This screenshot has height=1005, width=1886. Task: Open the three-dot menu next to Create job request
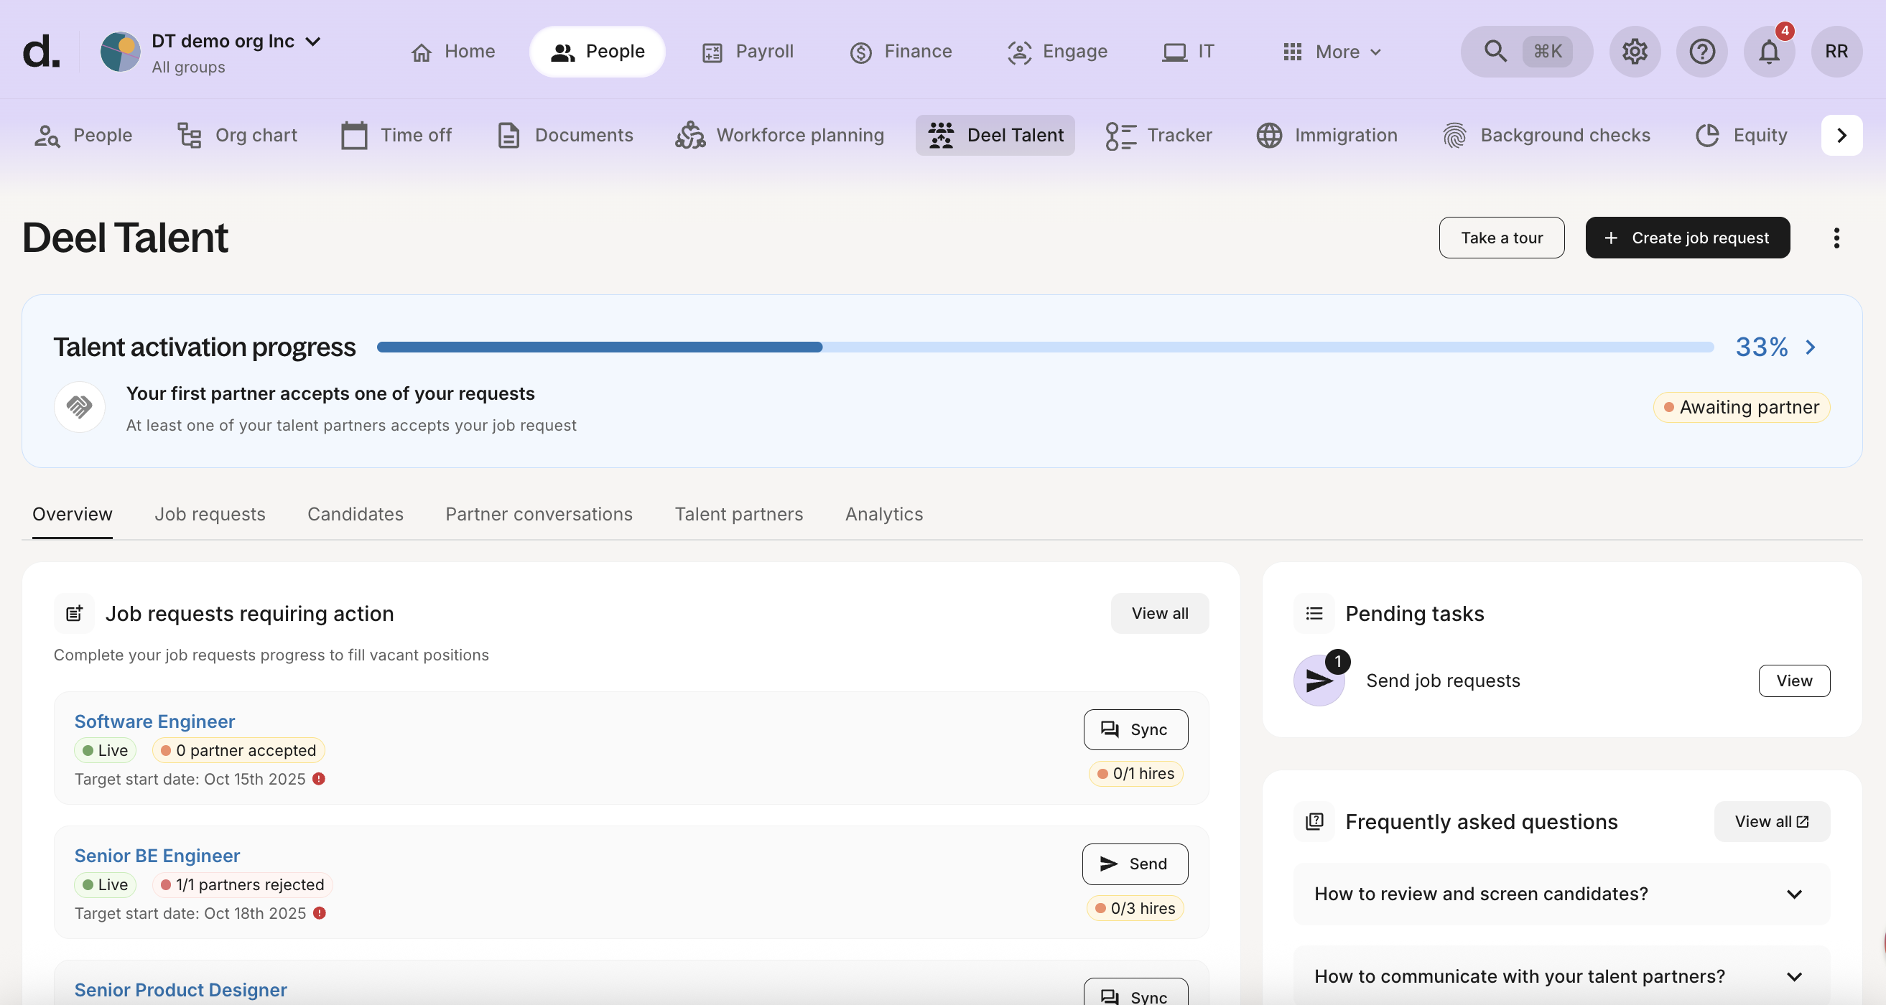tap(1837, 237)
